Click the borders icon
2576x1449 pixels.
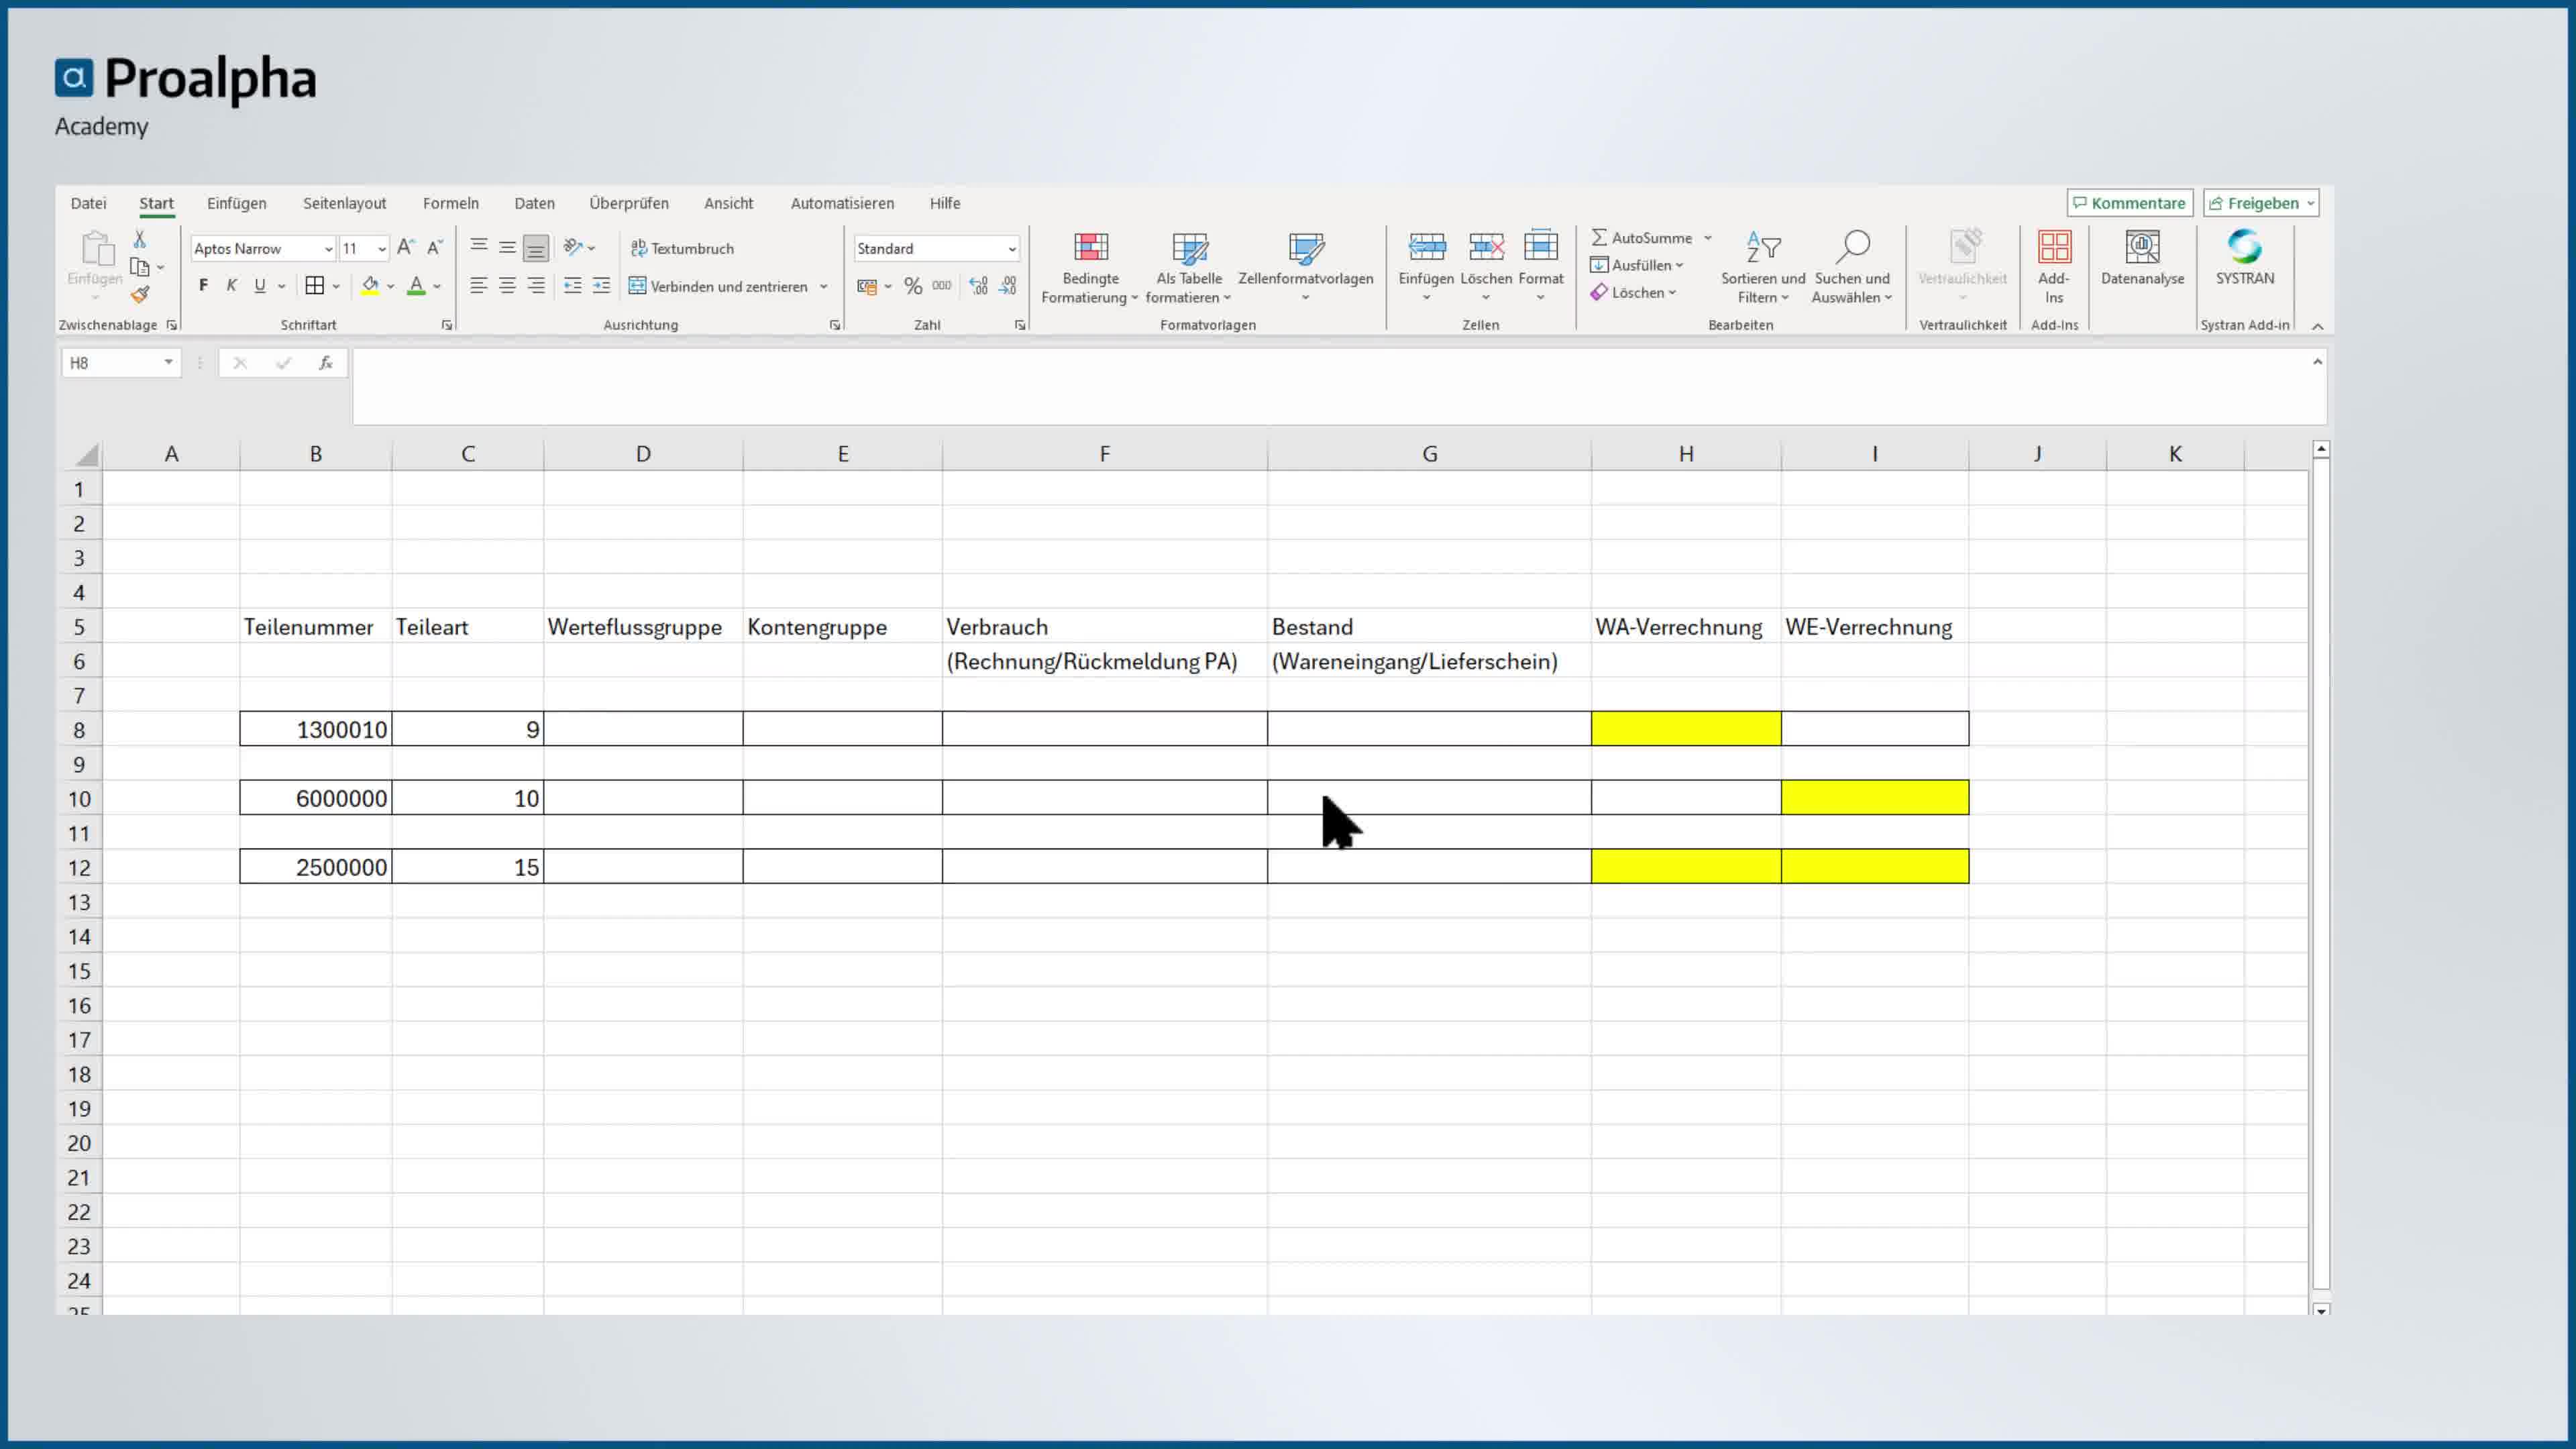[314, 286]
